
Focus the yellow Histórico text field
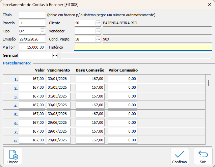(x=143, y=47)
